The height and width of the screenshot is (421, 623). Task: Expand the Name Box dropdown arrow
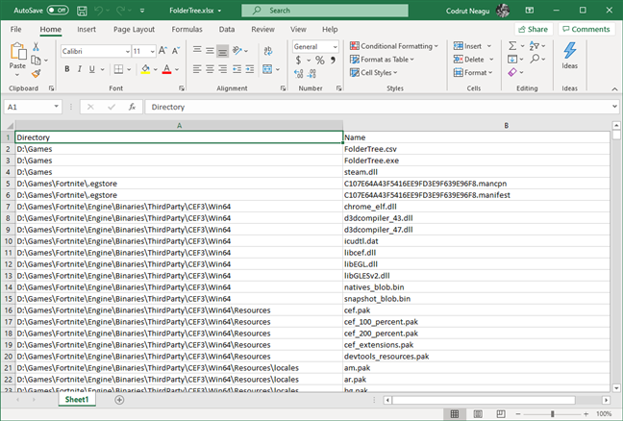56,107
